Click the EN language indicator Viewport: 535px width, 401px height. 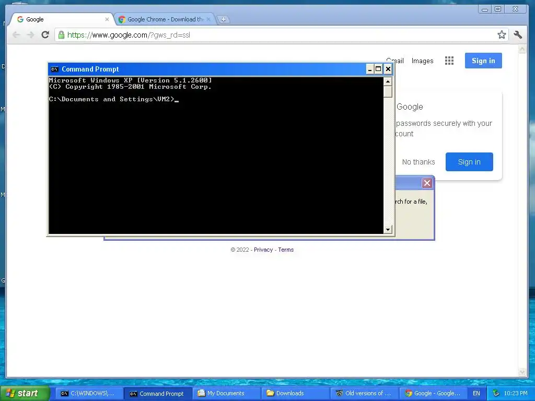click(476, 394)
